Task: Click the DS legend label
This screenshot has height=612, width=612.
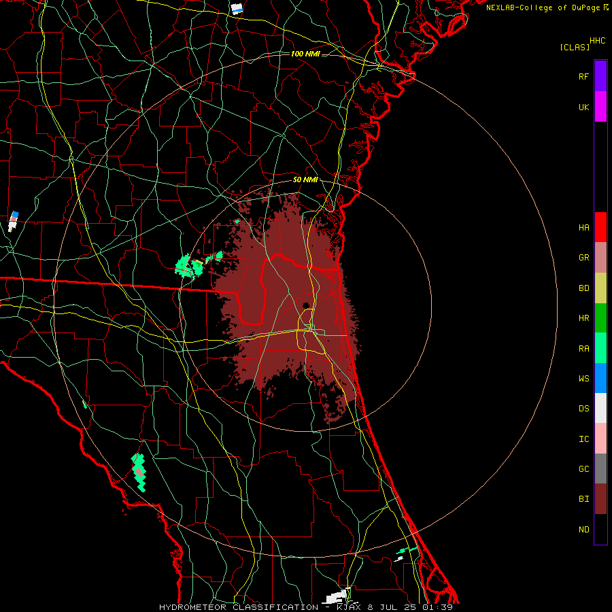Action: tap(583, 409)
